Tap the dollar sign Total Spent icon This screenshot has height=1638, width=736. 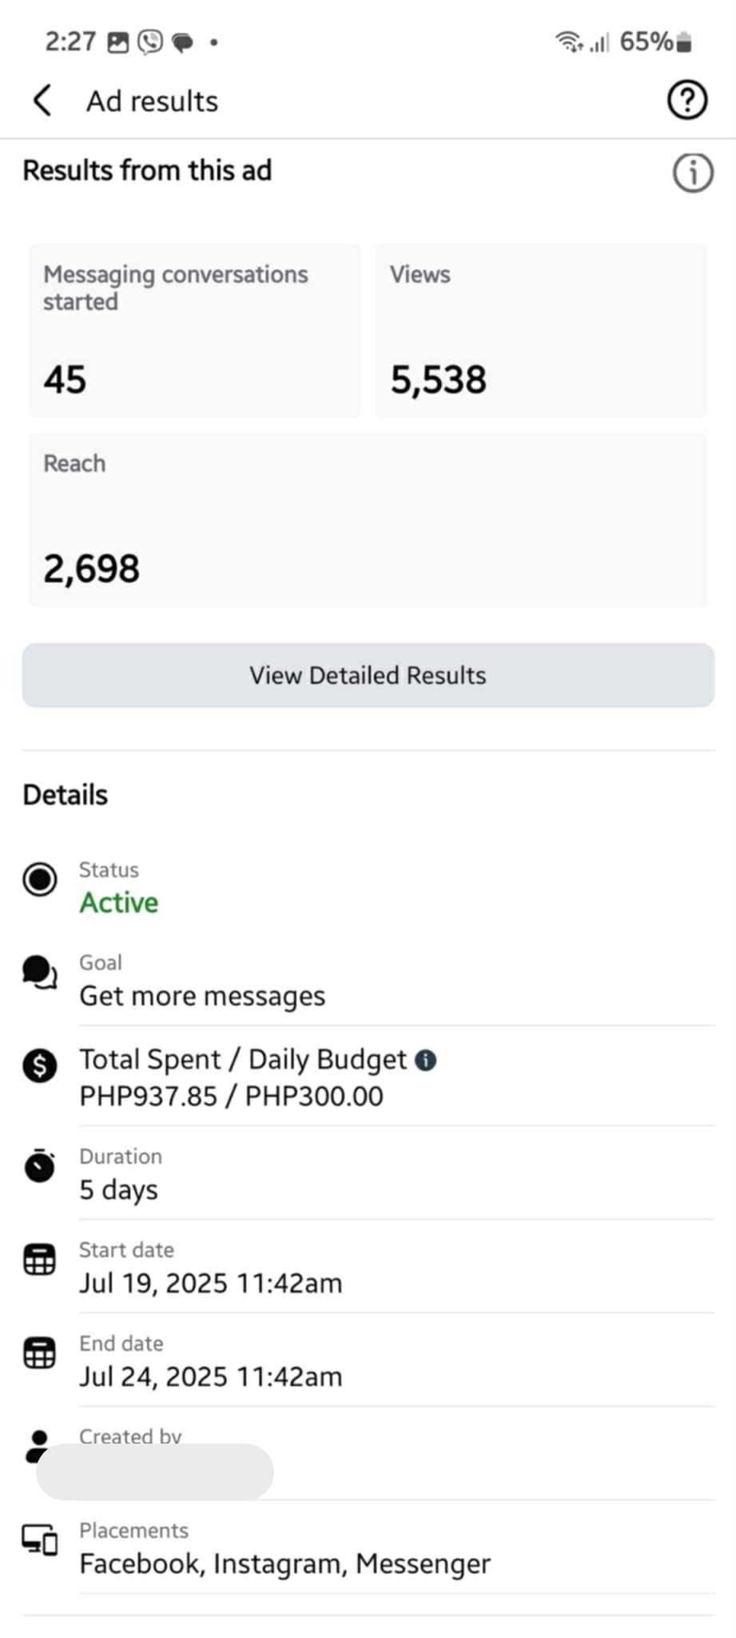pos(39,1065)
